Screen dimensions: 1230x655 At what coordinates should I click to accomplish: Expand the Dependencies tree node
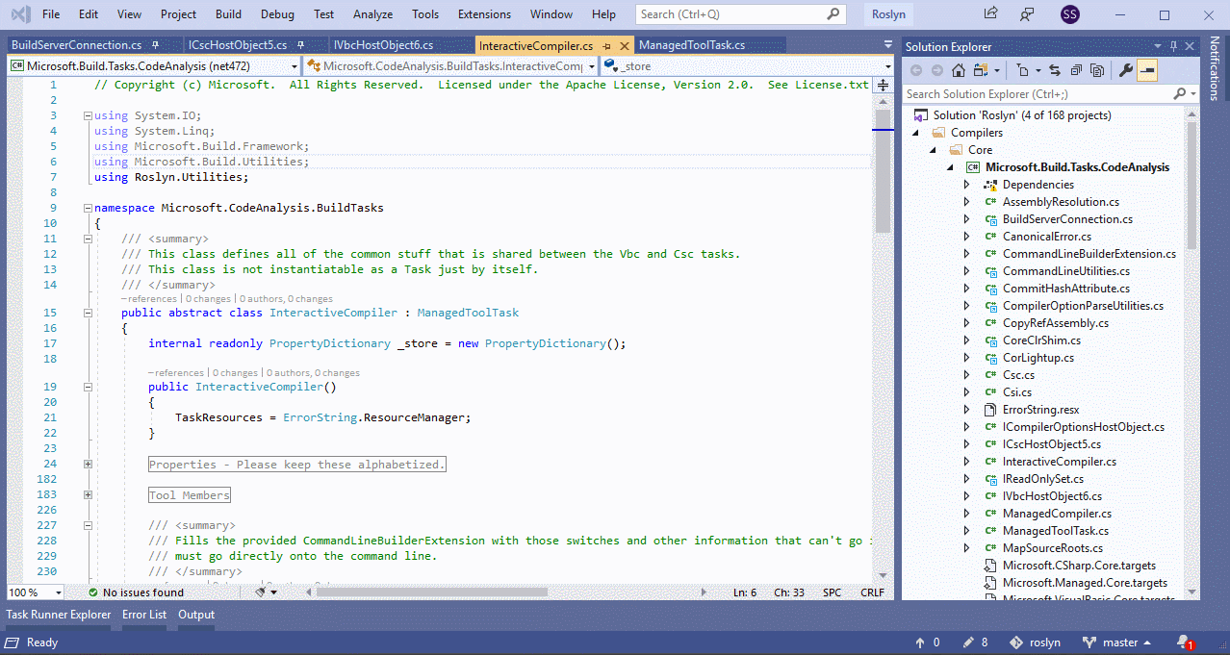click(x=967, y=185)
